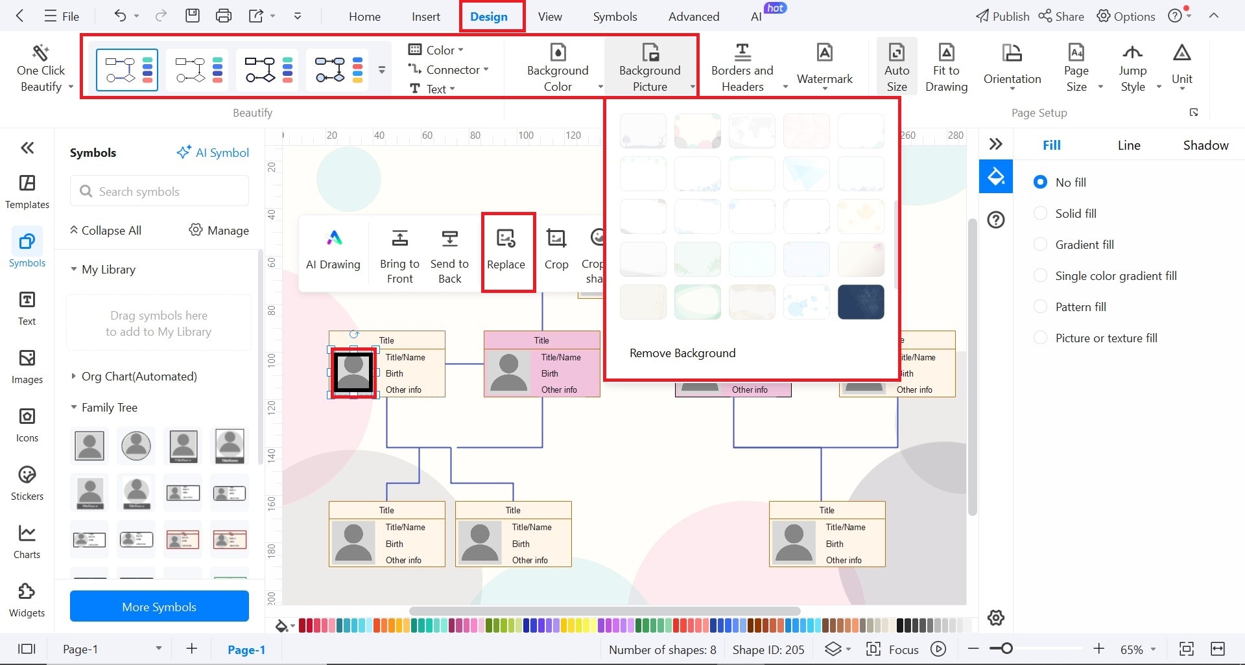Switch to the View tab
The height and width of the screenshot is (665, 1245).
point(550,16)
